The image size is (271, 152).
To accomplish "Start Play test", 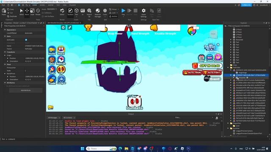I will [123, 12].
